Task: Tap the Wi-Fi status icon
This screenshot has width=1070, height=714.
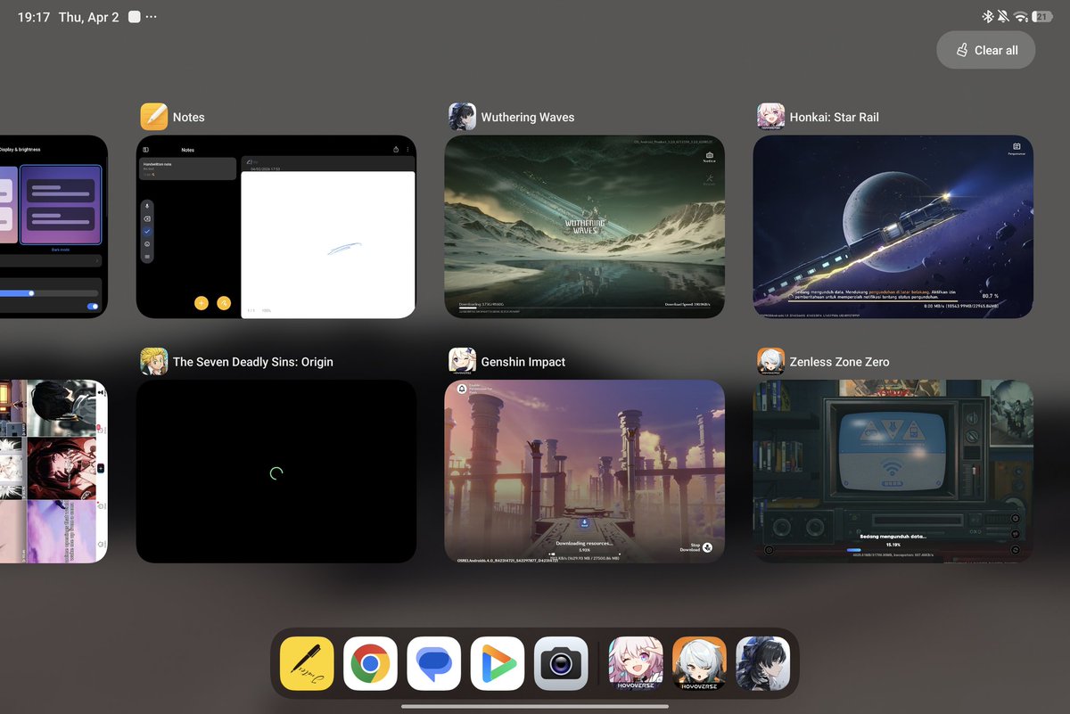Action: click(x=1022, y=17)
